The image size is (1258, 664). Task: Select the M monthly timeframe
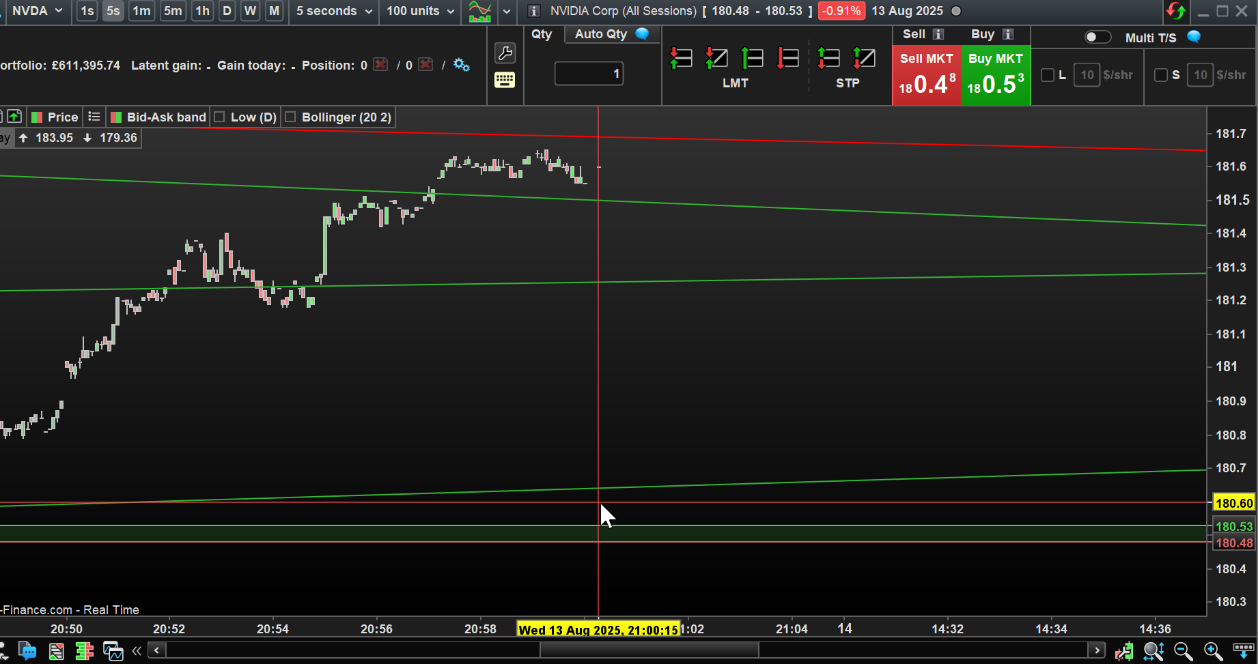(274, 11)
